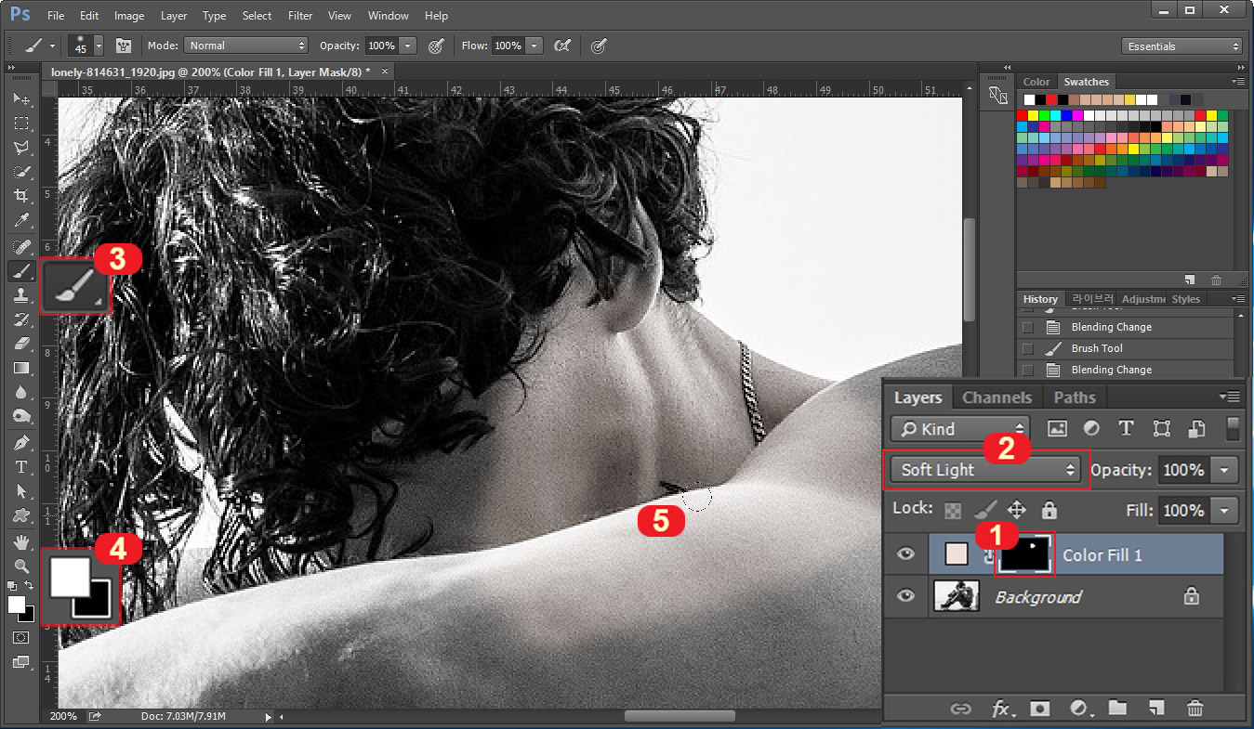Open the Essentials workspace dropdown
Image resolution: width=1254 pixels, height=729 pixels.
point(1182,46)
